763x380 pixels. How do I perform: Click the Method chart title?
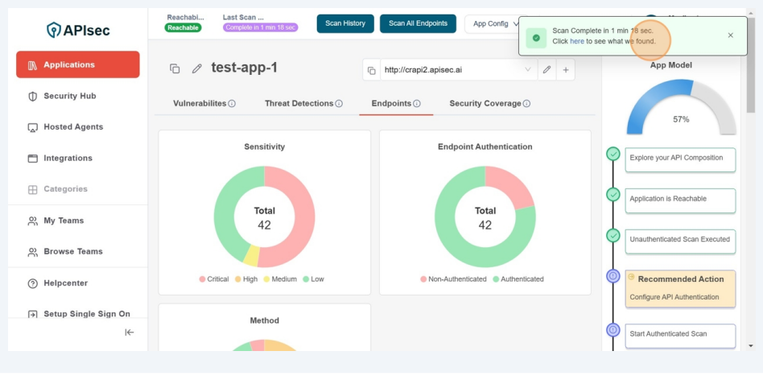pos(264,320)
